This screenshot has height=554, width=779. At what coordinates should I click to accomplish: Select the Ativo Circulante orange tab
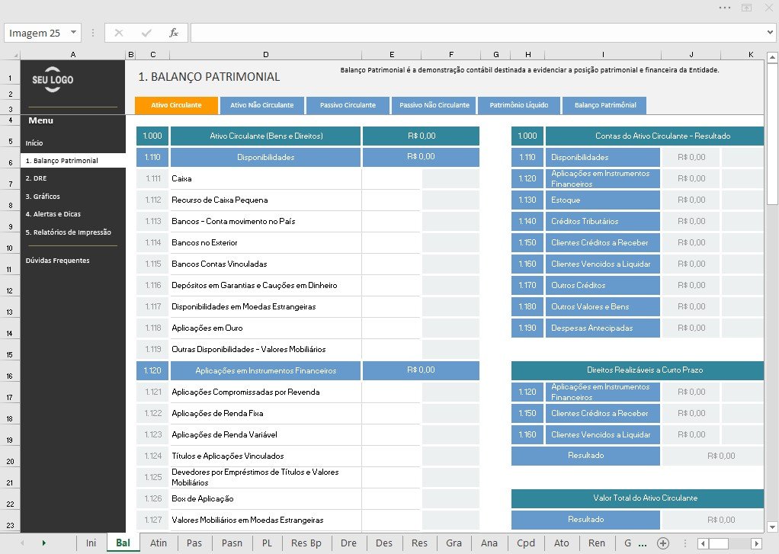tap(176, 105)
